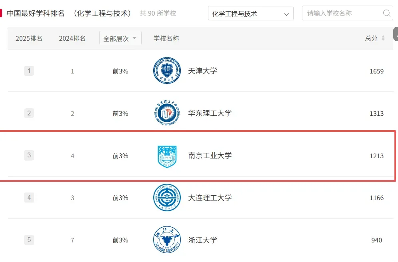The image size is (398, 262).
Task: Select the Nanjing Tech University shield logo
Action: coord(167,156)
